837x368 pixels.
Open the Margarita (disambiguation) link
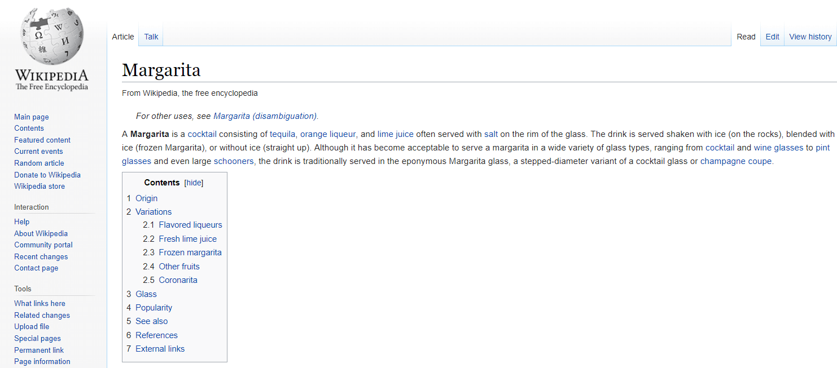coord(265,116)
